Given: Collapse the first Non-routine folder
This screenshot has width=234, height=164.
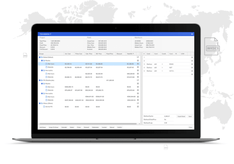Looking at the screenshot, I should 42,70.
